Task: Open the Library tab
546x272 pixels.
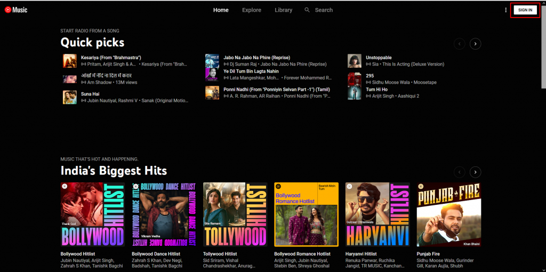Action: (283, 10)
